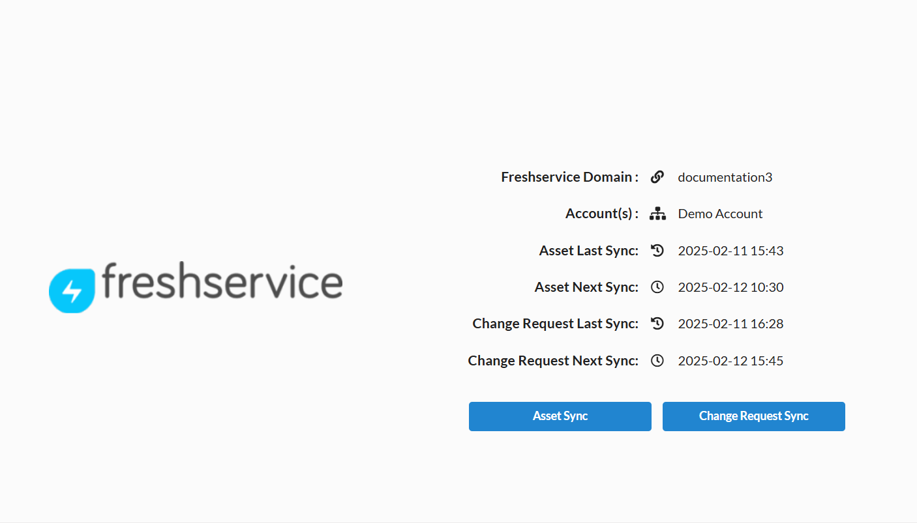
Task: Click the history icon beside Asset Last Sync
Action: [657, 251]
